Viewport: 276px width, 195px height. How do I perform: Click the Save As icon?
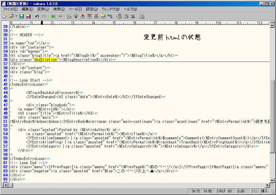click(x=28, y=16)
